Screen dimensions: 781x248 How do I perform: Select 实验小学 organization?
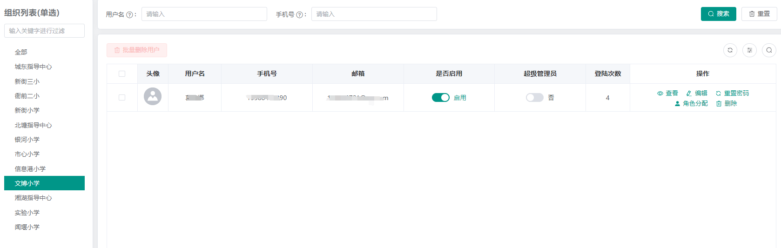pos(44,213)
